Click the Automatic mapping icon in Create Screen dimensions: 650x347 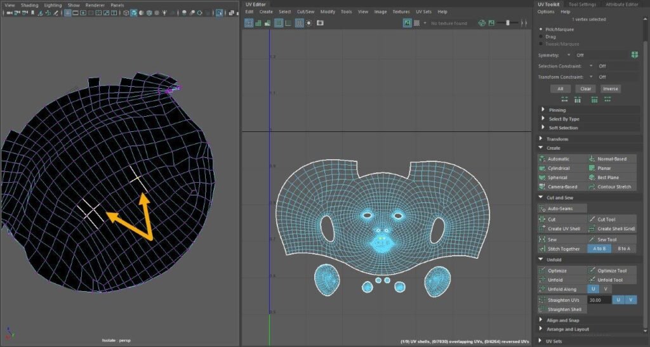542,159
